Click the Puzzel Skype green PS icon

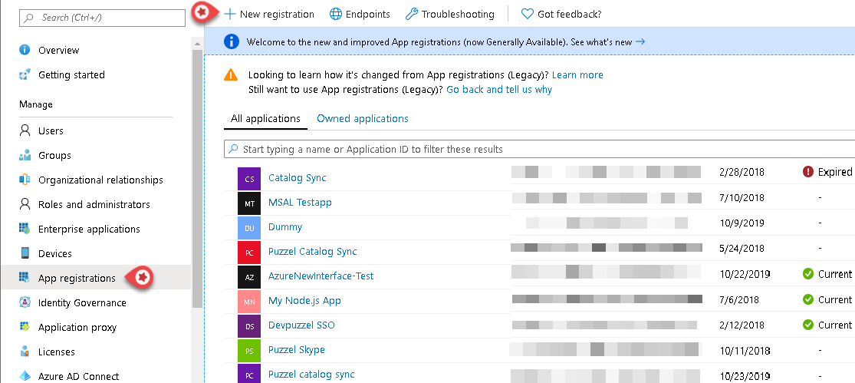point(249,350)
